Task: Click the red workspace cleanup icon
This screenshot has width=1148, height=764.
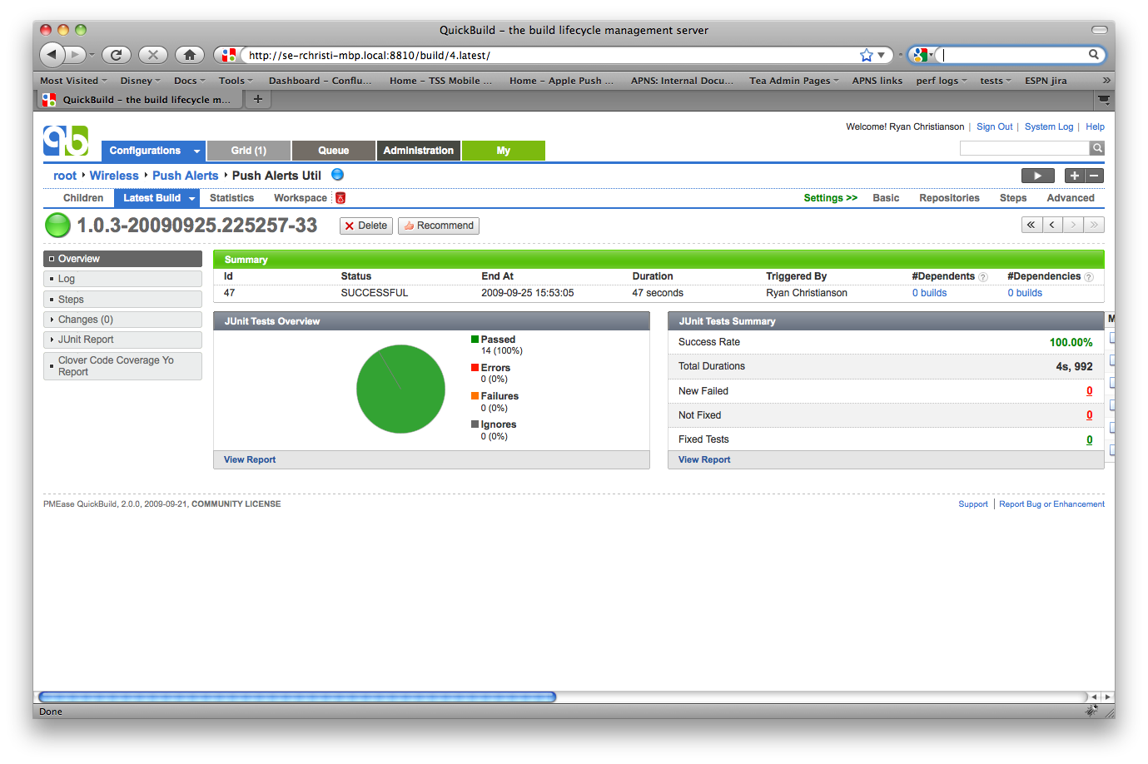Action: pos(340,198)
